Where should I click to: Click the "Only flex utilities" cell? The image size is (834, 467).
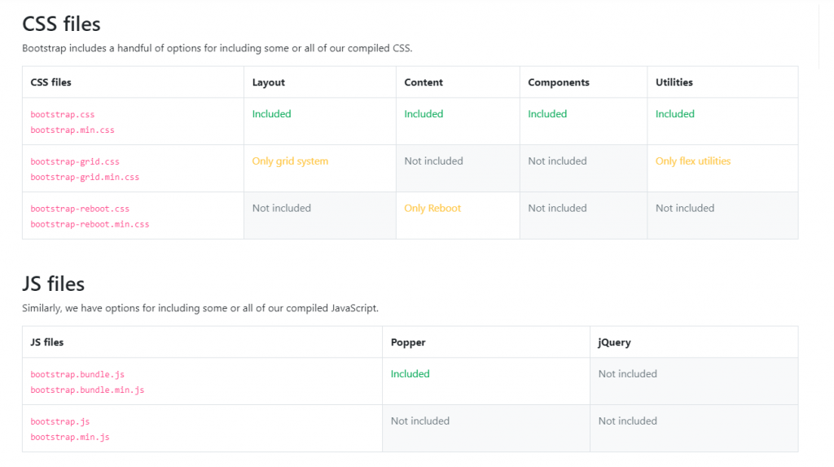(x=693, y=161)
